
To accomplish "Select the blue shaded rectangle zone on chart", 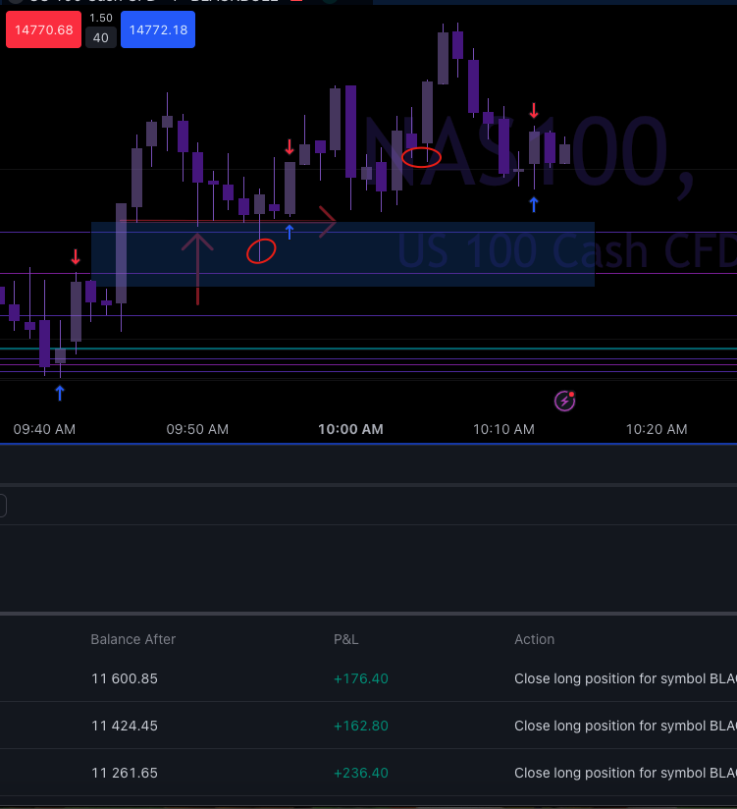I will pos(342,254).
